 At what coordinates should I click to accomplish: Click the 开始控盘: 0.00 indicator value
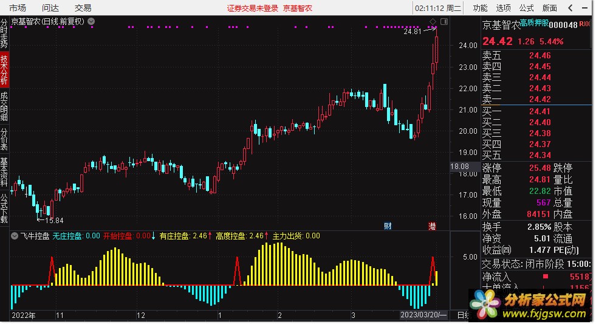point(127,236)
